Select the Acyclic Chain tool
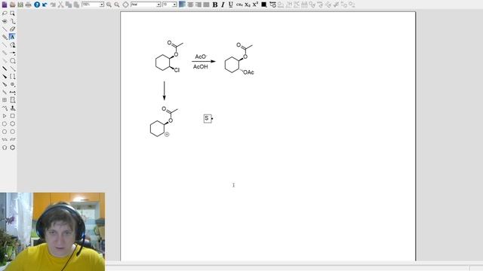The image size is (483, 271). [5, 108]
